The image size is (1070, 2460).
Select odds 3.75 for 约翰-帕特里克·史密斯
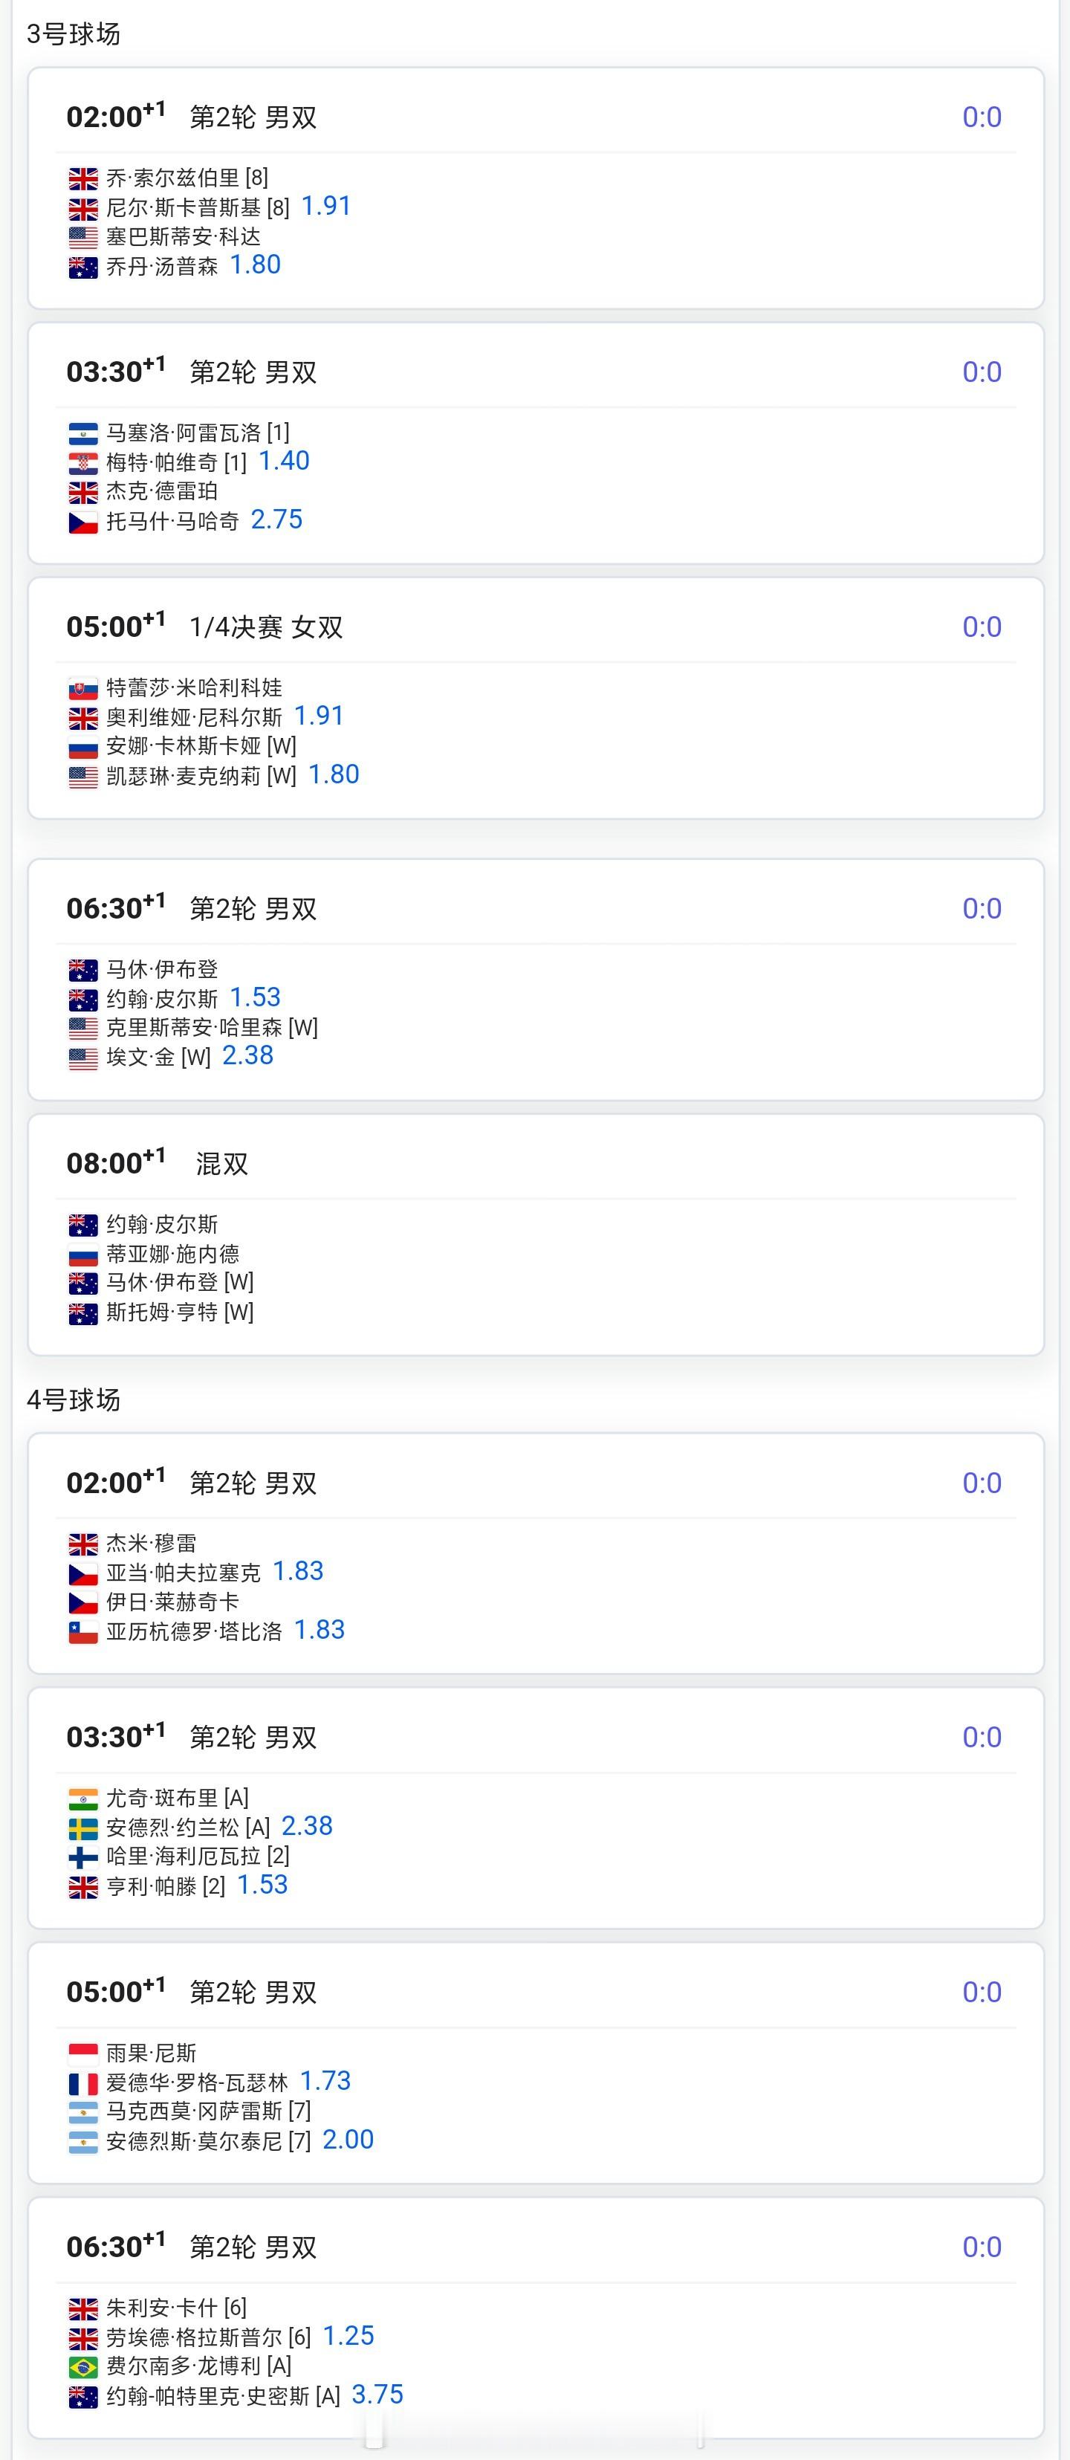[x=378, y=2395]
